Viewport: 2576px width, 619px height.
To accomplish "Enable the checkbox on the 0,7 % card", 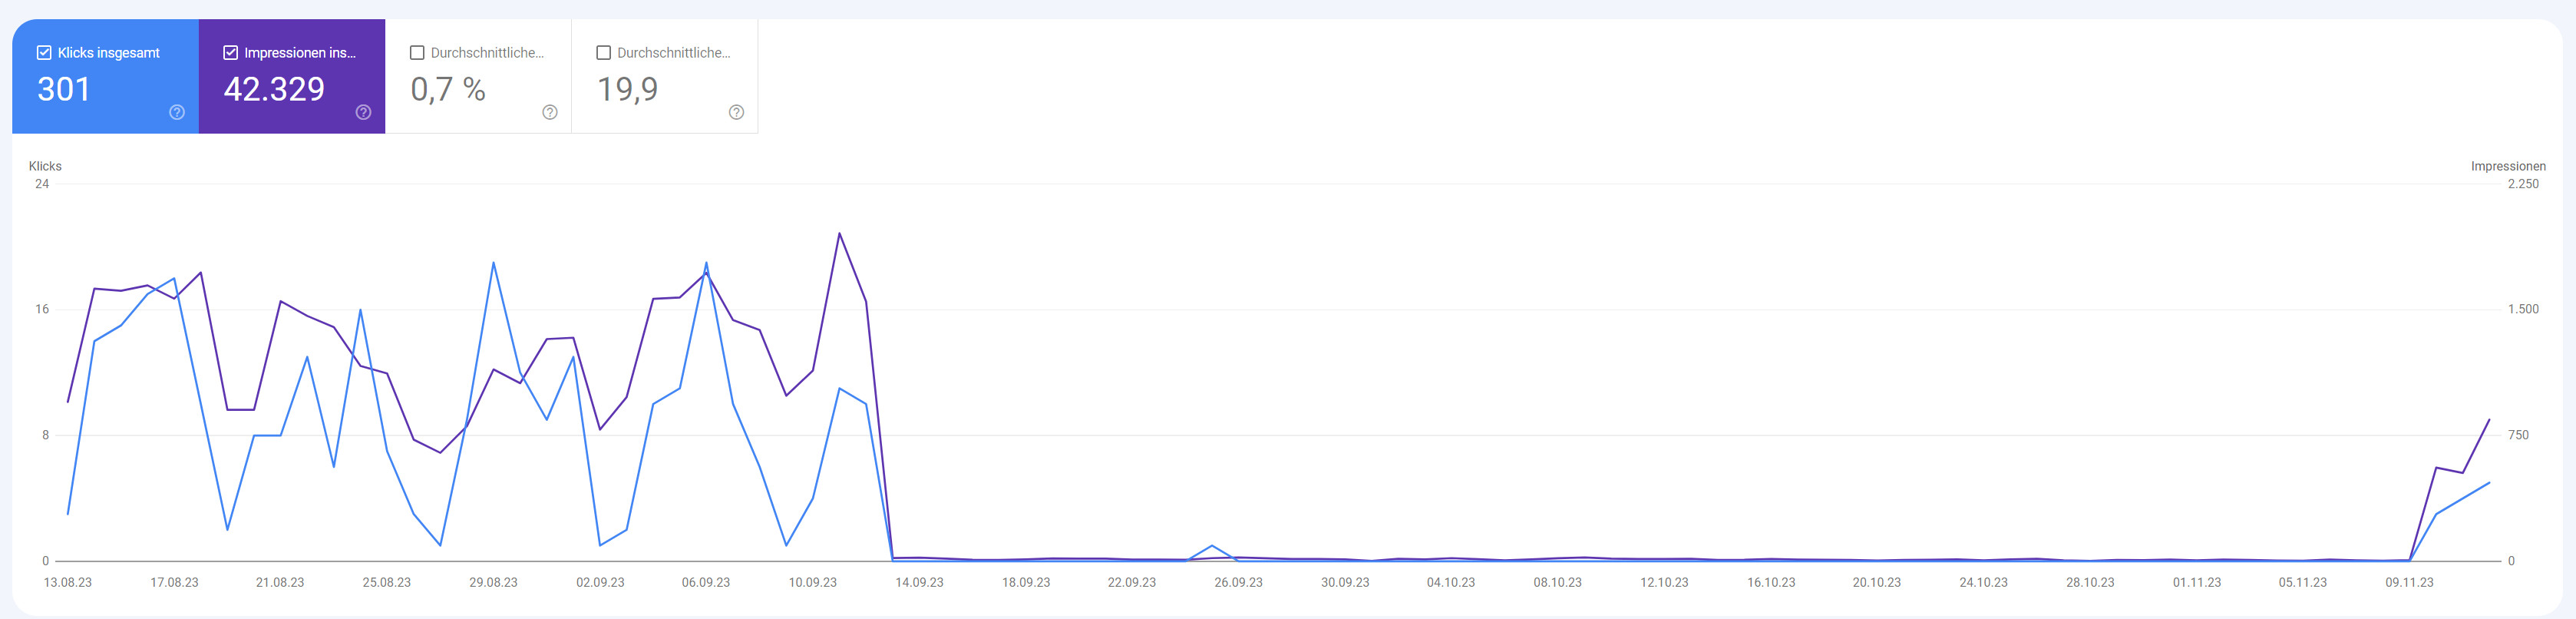I will (x=417, y=53).
